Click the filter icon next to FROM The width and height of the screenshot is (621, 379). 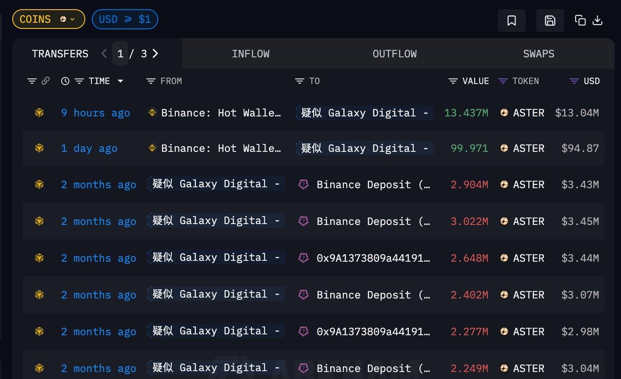click(x=151, y=81)
